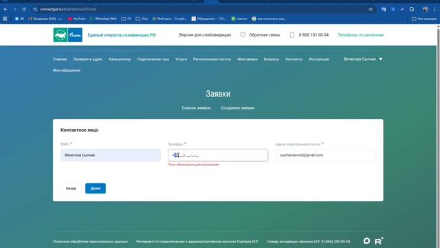This screenshot has width=440, height=248.
Task: Click the browser forward arrow
Action: tap(14, 9)
